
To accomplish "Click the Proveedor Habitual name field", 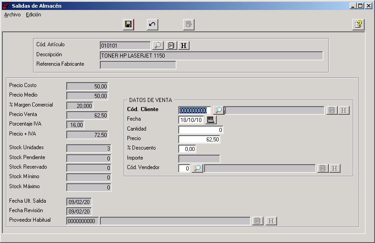I will (175, 221).
